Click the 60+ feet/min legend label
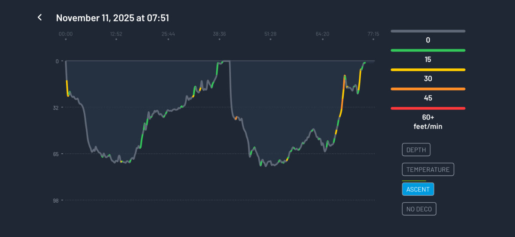 (427, 122)
